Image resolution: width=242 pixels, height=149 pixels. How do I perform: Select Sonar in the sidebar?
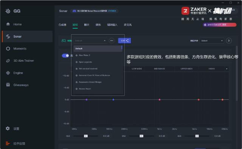27,36
